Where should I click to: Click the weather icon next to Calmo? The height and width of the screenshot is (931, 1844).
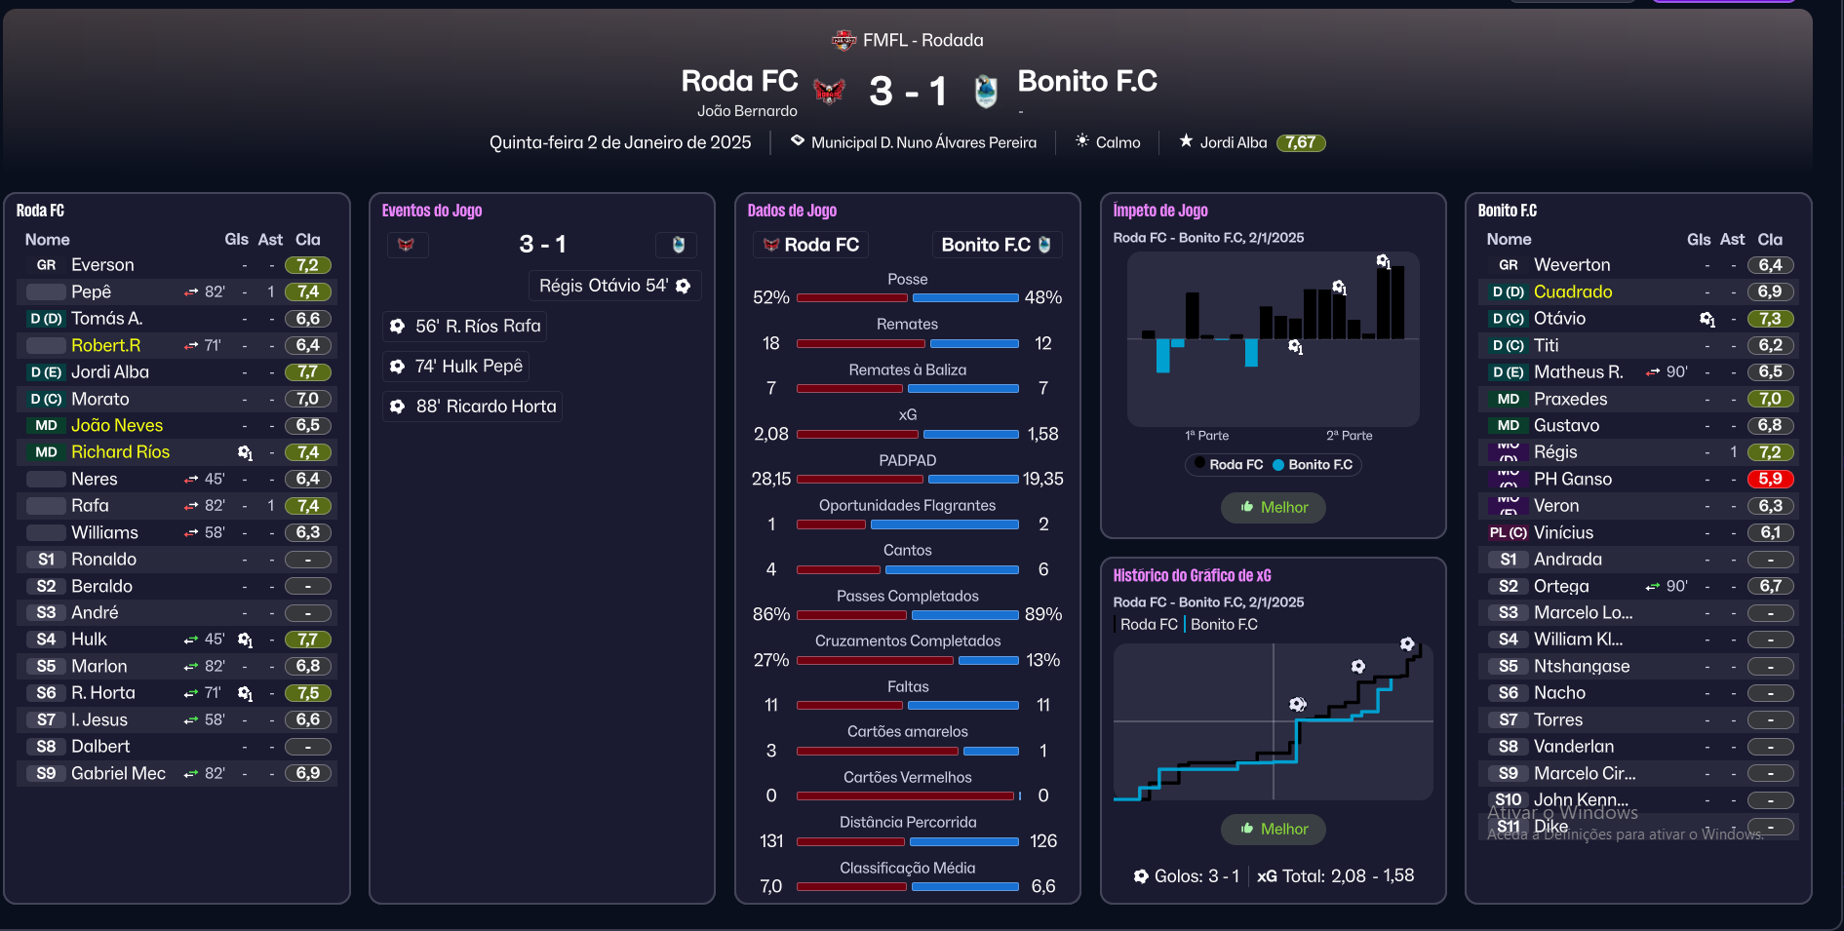[1082, 141]
